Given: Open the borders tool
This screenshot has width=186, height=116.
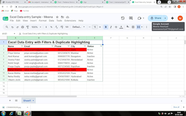Looking at the screenshot, I should [133, 27].
